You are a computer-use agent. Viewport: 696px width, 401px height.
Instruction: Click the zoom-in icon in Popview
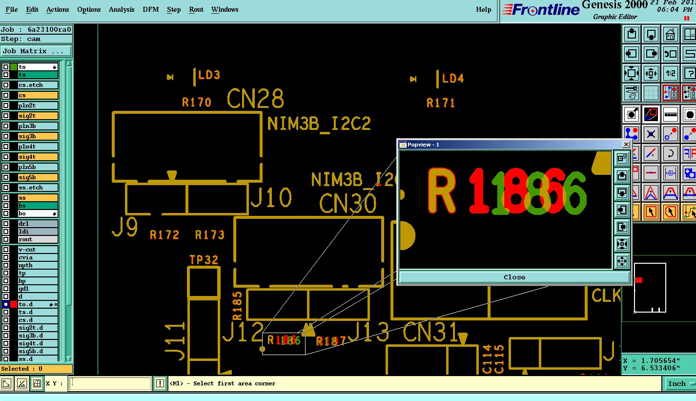coord(622,158)
